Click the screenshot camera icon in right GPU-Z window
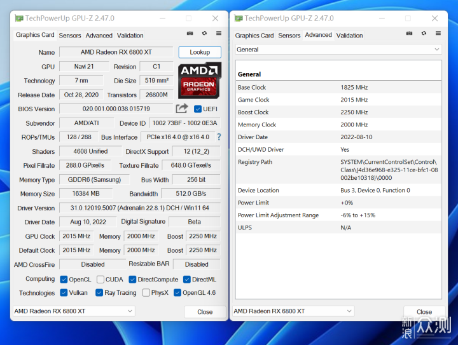This screenshot has height=345, width=458. (409, 34)
